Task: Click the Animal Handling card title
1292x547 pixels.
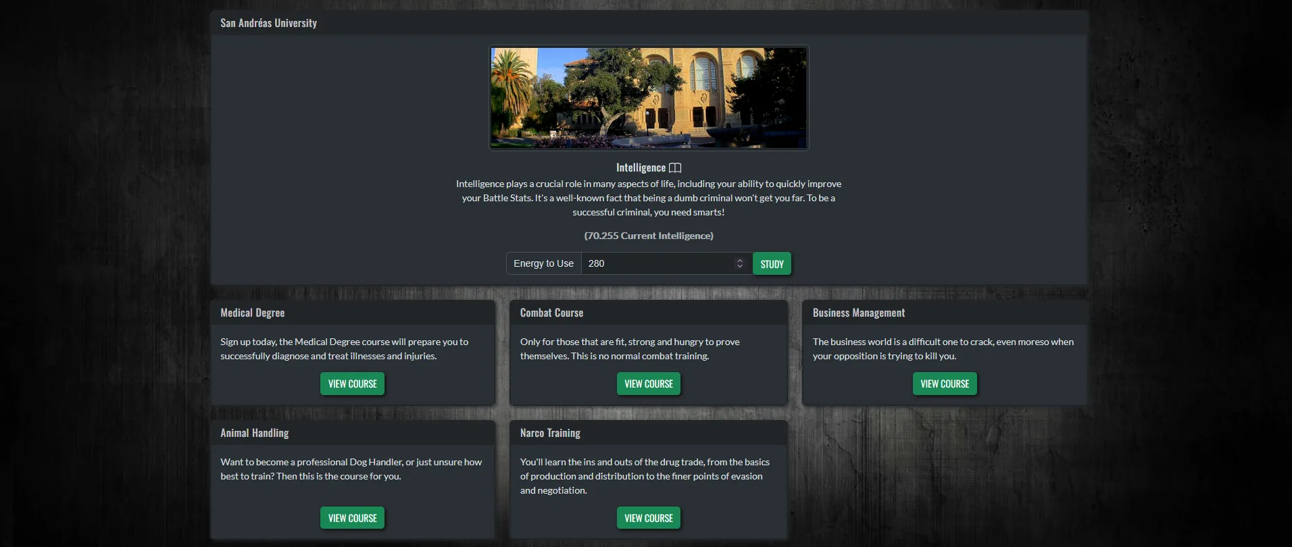Action: pos(254,433)
